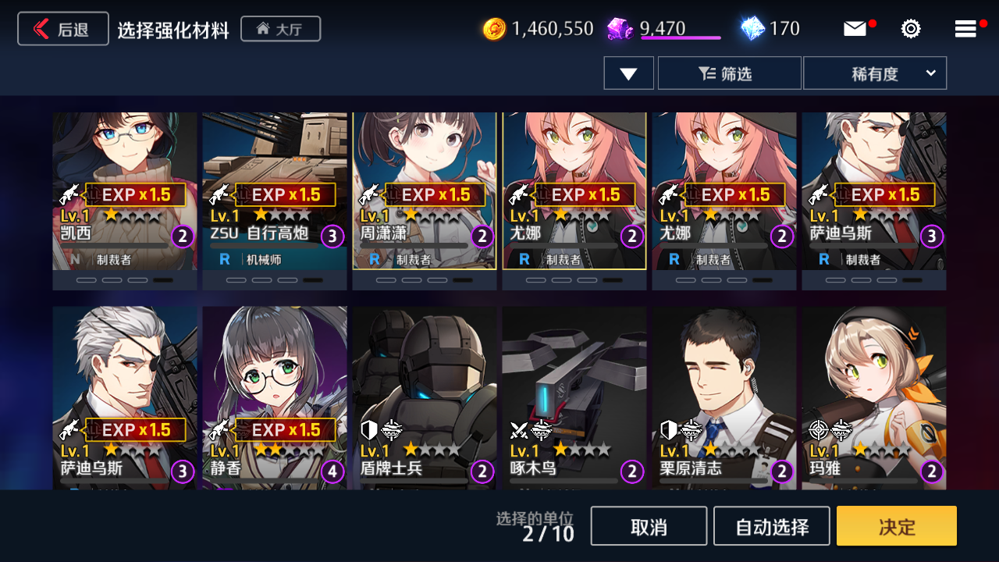Select the 啄木鸟 drone card
Viewport: 999px width, 562px height.
click(574, 398)
